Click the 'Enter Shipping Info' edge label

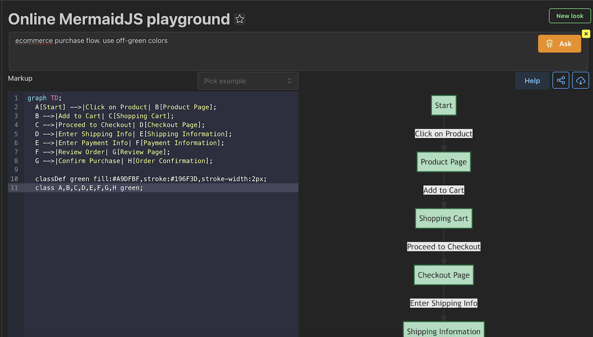[x=443, y=303]
